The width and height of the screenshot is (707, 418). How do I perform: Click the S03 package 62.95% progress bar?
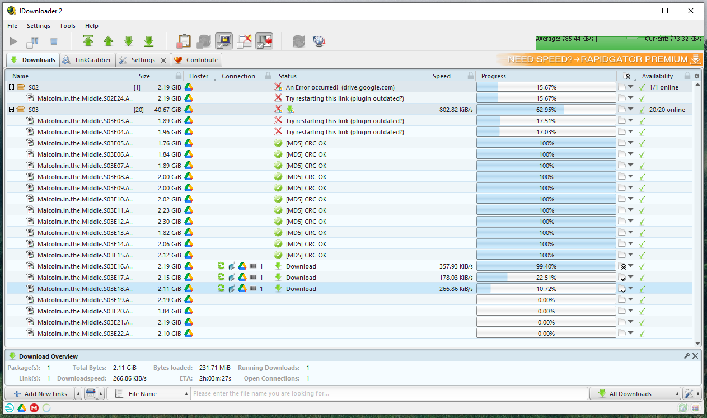click(x=546, y=110)
